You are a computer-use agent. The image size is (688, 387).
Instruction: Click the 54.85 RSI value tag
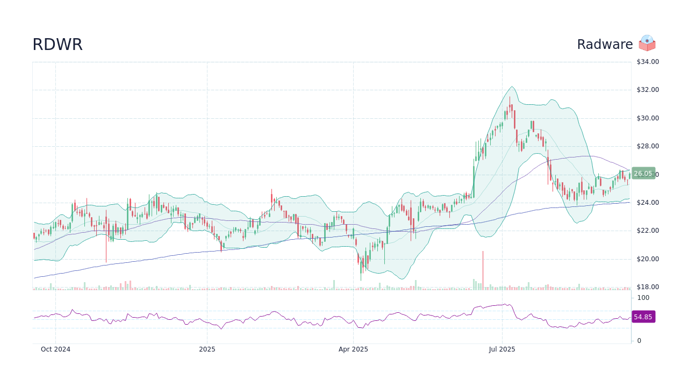(643, 317)
